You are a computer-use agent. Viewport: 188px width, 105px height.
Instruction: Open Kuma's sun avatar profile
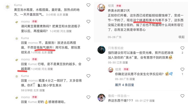7,7
